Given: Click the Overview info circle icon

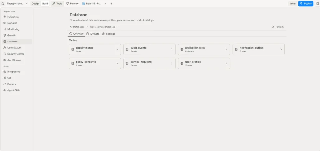Looking at the screenshot, I should (x=71, y=34).
